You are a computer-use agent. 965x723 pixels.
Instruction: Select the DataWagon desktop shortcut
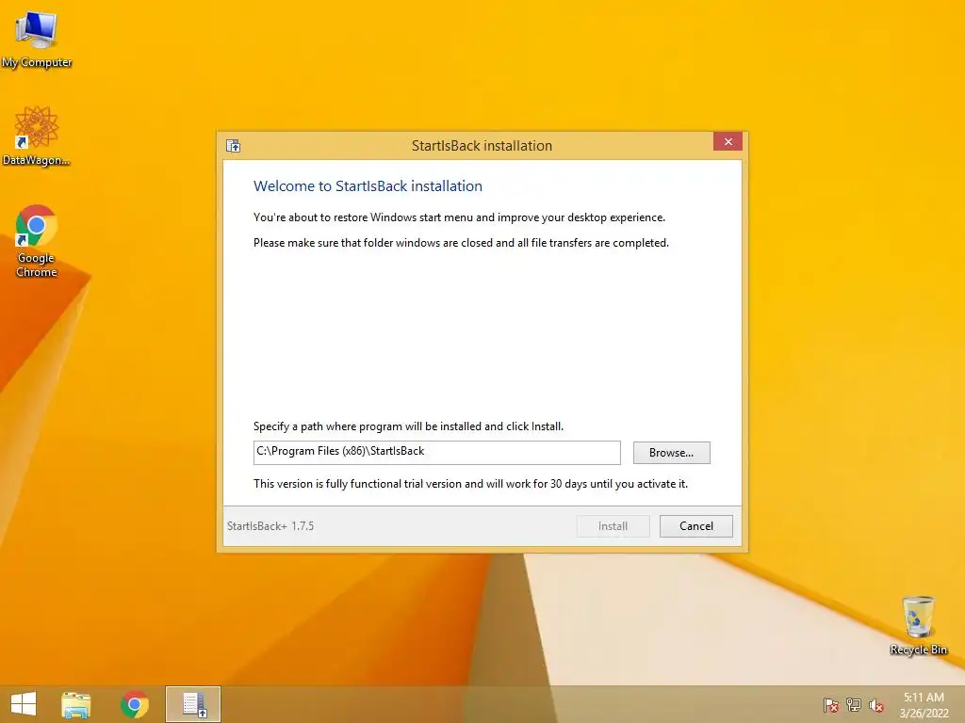(37, 136)
